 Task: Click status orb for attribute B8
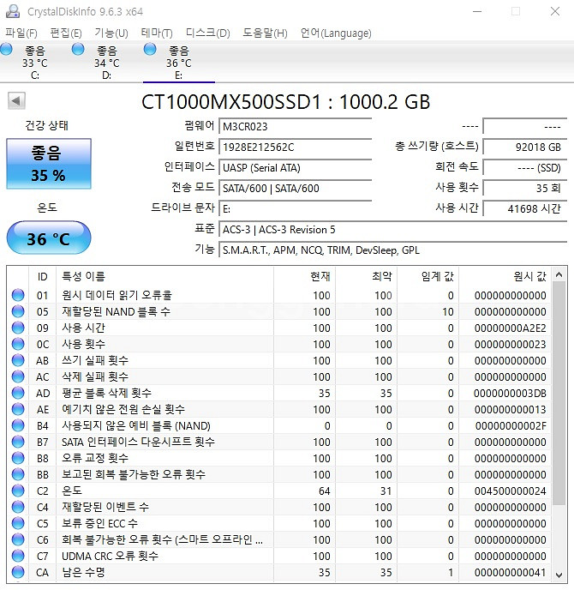18,458
